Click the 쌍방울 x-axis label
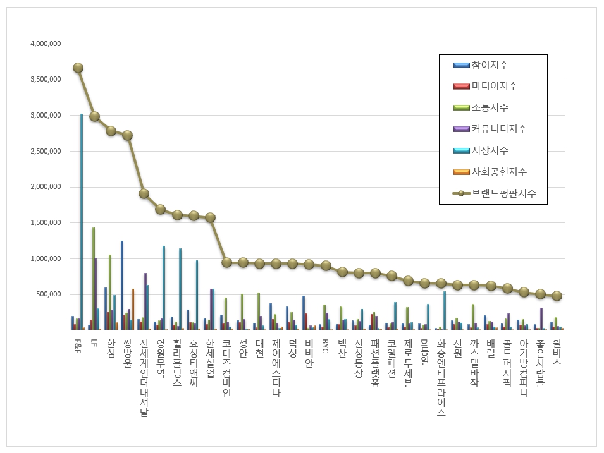Viewport: 604px width, 453px height. 128,353
